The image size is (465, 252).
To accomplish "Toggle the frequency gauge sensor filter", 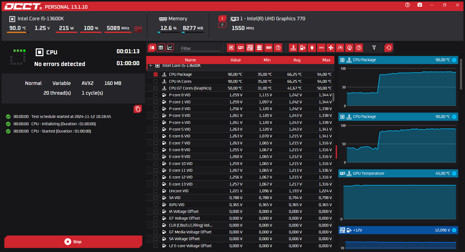I will pos(340,48).
